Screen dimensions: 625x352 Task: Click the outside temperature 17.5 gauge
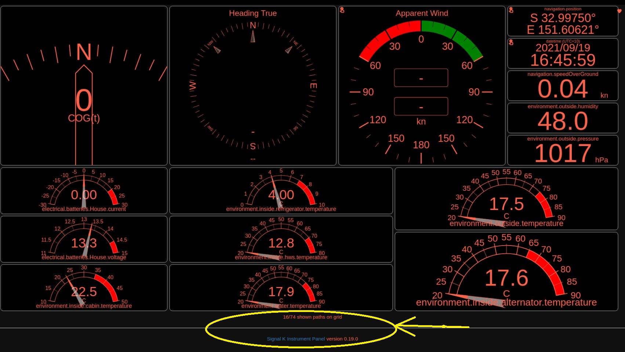click(x=506, y=199)
